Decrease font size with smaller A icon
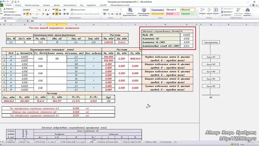This screenshot has width=259, height=146. (49, 10)
